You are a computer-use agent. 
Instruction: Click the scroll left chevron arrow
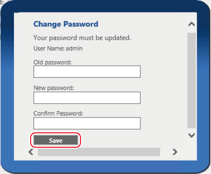pos(31,152)
